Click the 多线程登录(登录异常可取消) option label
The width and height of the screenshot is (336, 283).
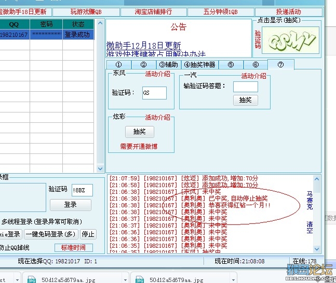(42, 222)
